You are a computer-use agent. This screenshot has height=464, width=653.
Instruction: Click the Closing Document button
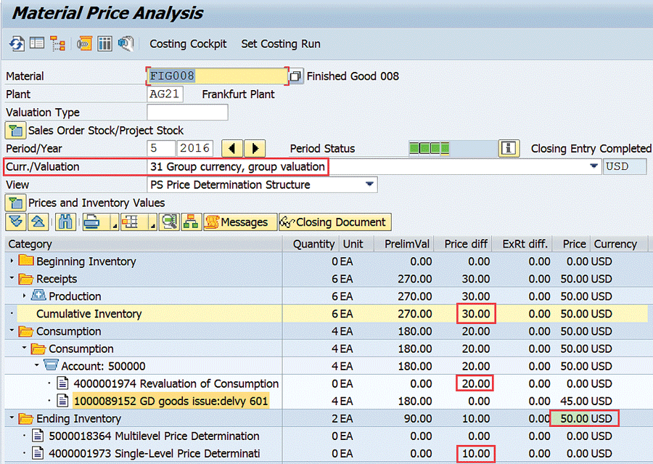[334, 221]
